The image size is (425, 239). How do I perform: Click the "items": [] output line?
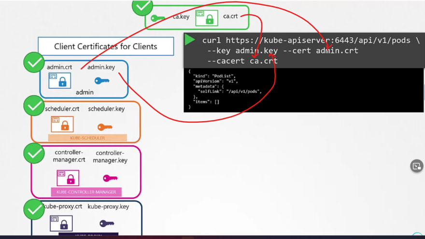coord(206,102)
